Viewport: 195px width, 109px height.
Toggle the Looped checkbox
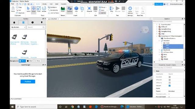tap(169, 85)
